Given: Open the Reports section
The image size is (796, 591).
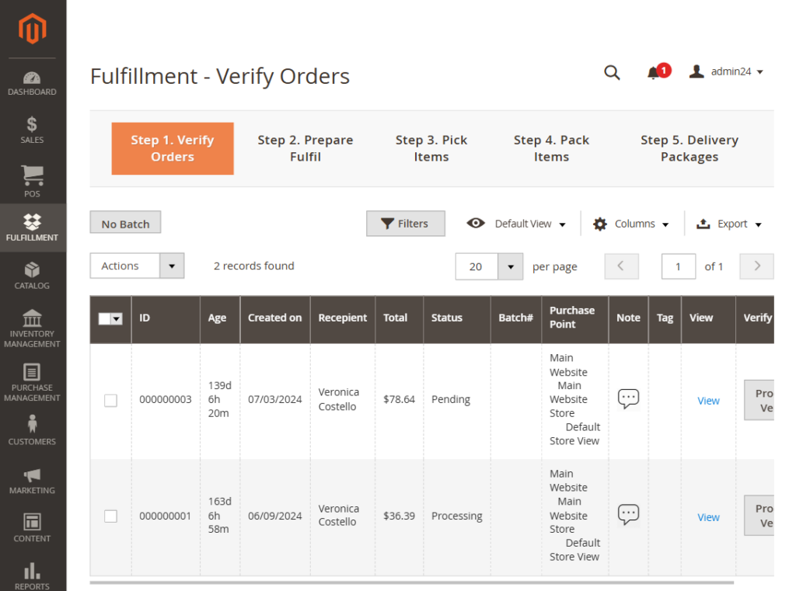Looking at the screenshot, I should click(32, 573).
